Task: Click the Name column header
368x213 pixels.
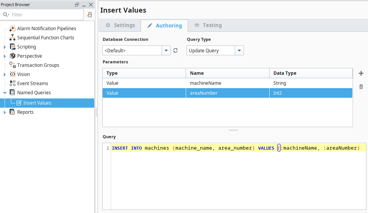Action: coord(227,73)
